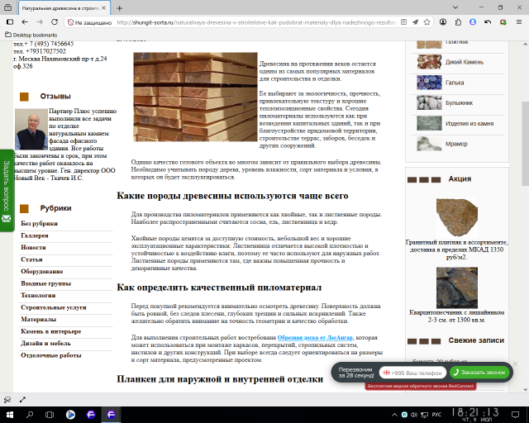The width and height of the screenshot is (529, 423).
Task: Open the 'Статьи' category
Action: coord(31,259)
